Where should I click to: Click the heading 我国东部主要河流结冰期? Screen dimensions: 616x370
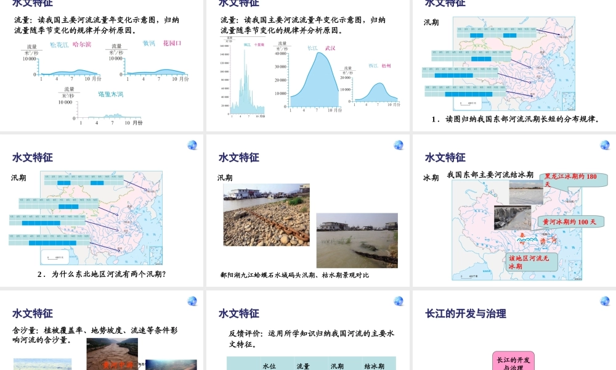490,175
